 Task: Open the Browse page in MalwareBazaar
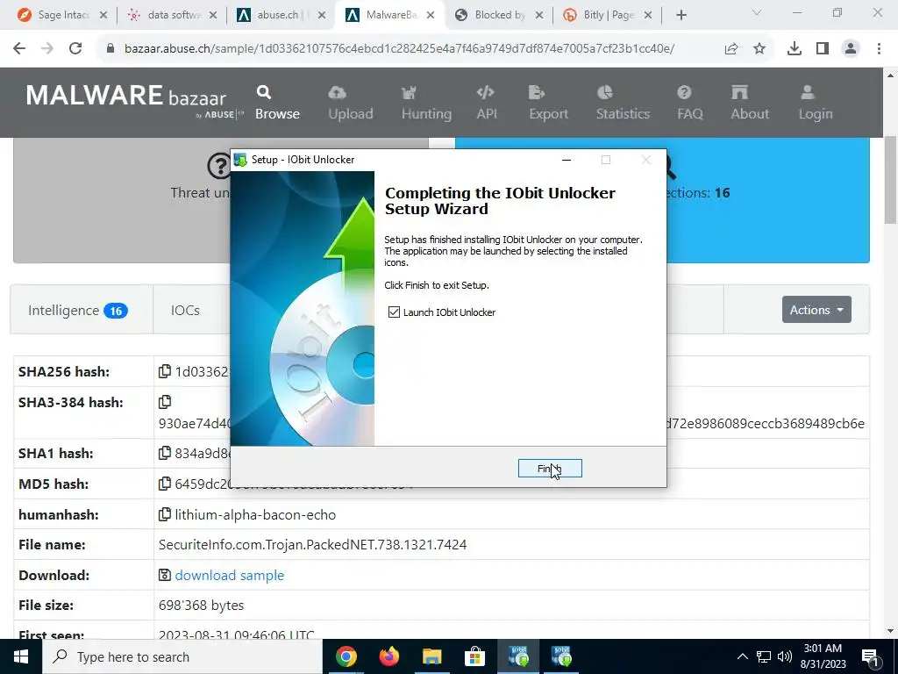[277, 104]
